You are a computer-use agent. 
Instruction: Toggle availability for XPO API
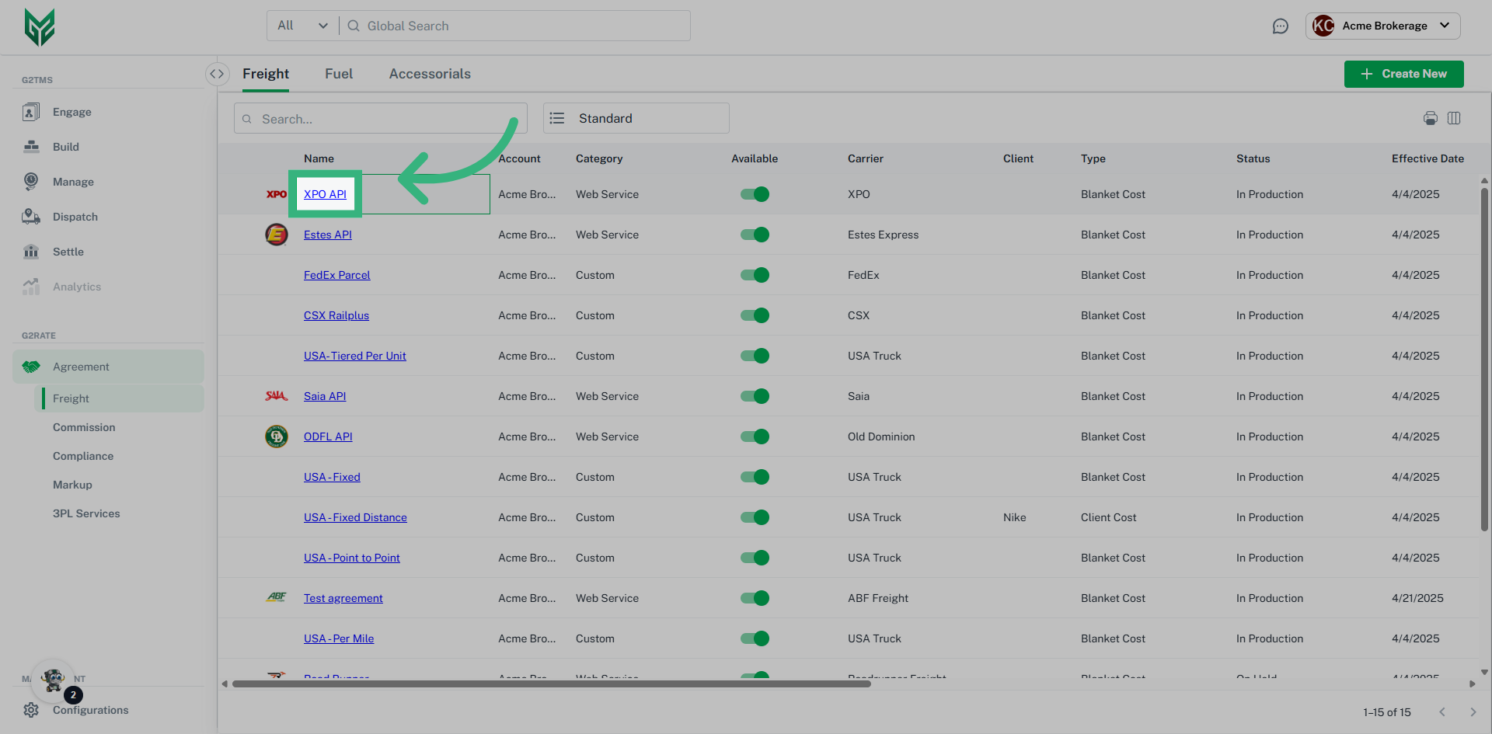coord(755,194)
